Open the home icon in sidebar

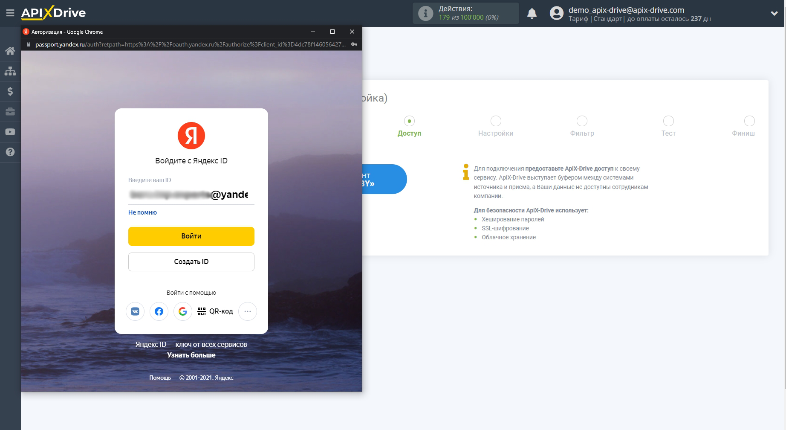[x=10, y=51]
